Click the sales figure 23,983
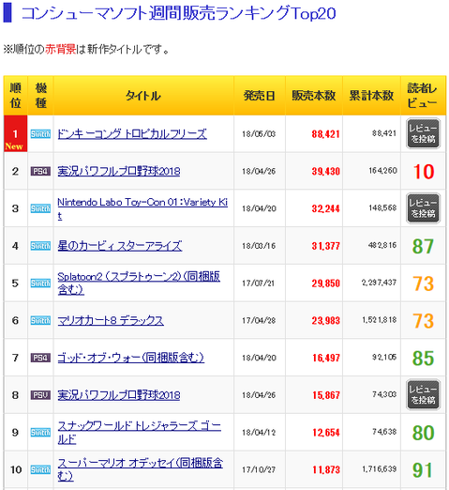Screen dimensions: 449x490 point(325,321)
